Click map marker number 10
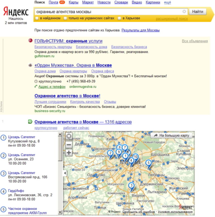The height and width of the screenshot is (217, 215). [x=136, y=157]
